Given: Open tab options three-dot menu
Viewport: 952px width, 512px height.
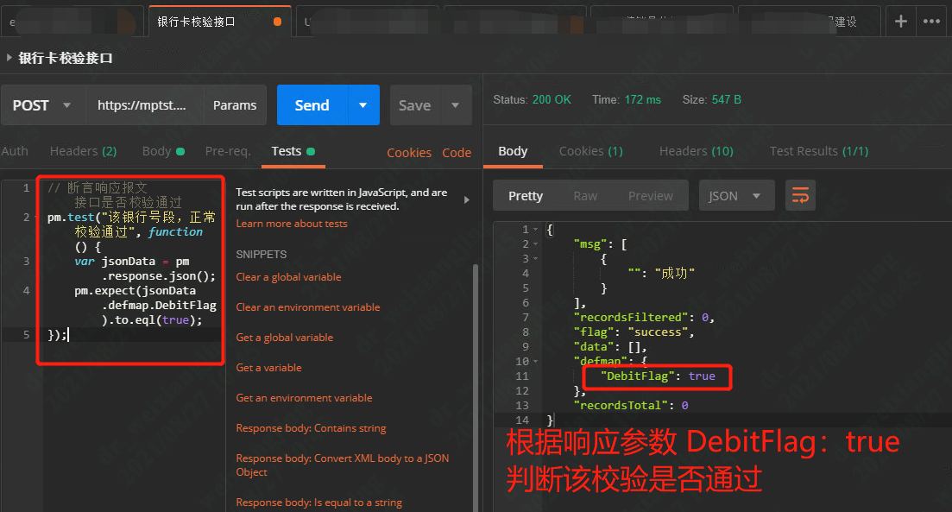Looking at the screenshot, I should 931,22.
